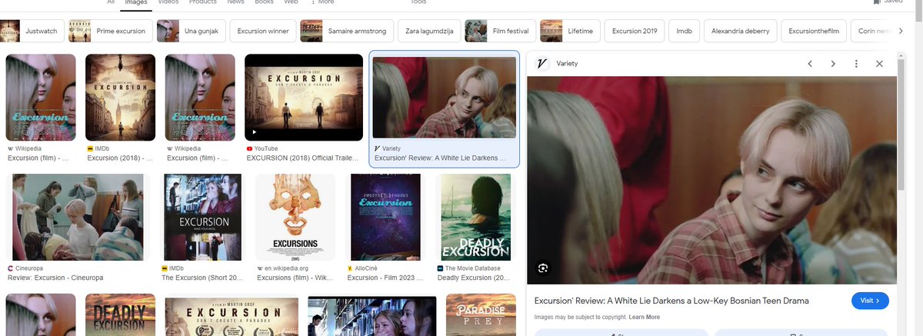Open the AlloCiné Excursion Film 2023 thumbnail
This screenshot has height=336, width=923.
(x=385, y=217)
